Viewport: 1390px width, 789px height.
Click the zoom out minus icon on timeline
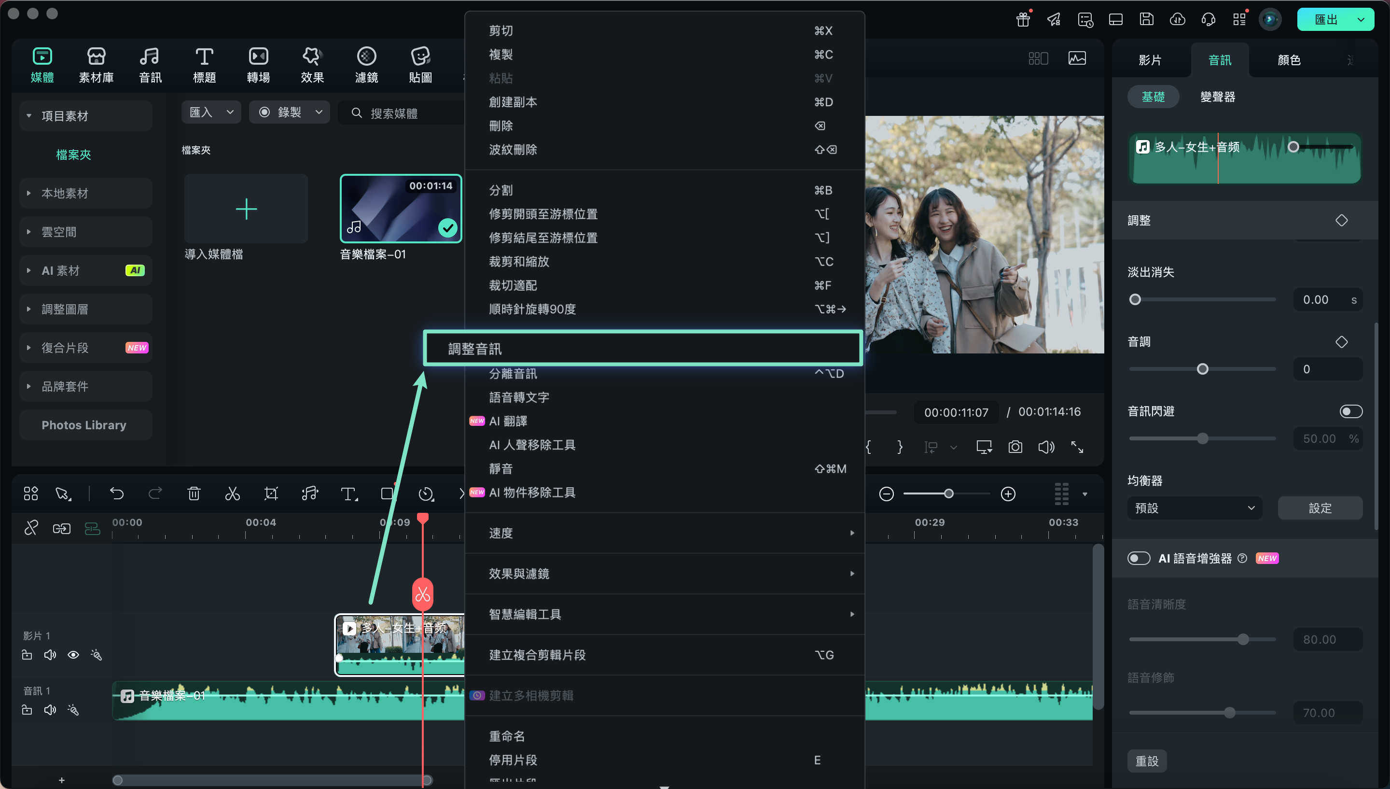[887, 493]
